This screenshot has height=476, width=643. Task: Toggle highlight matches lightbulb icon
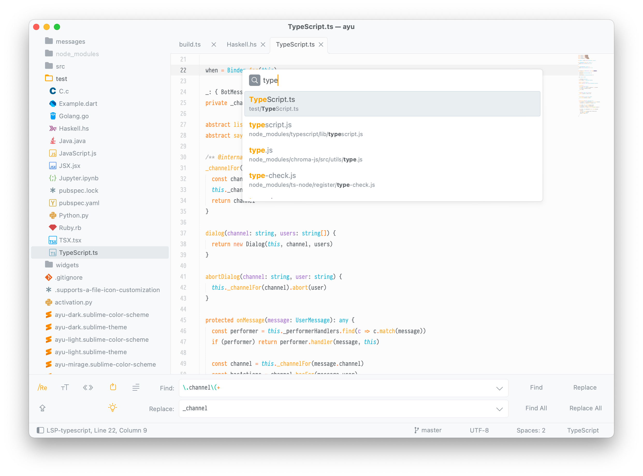(x=112, y=408)
